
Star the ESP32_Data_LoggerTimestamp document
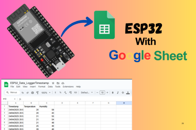53,83
